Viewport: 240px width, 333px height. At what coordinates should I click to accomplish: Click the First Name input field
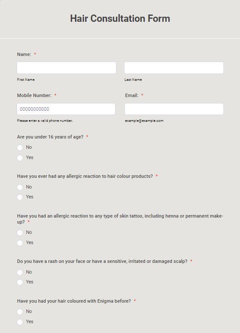(x=67, y=68)
